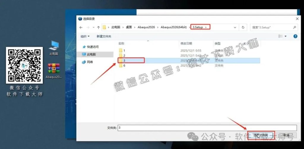Click date 2025/12/1 0:55 cell

point(191,51)
